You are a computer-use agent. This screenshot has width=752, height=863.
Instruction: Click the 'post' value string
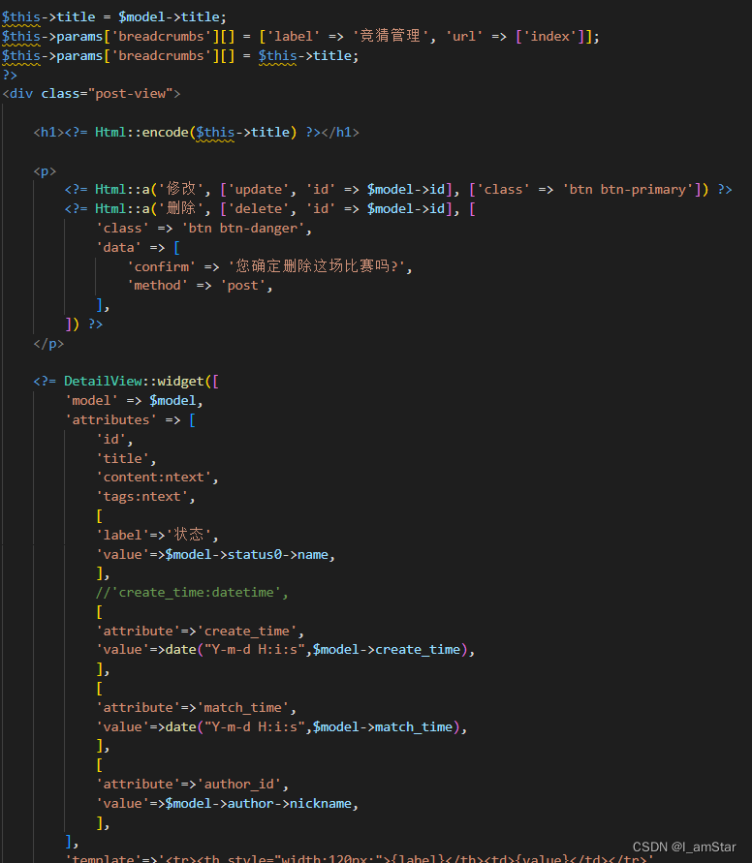(x=243, y=285)
